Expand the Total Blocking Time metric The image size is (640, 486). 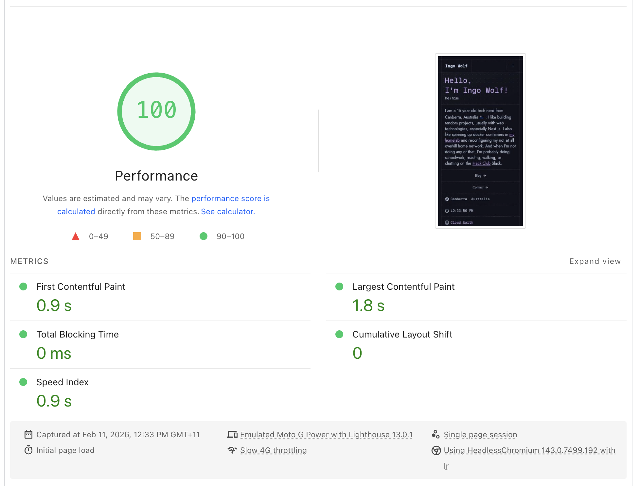(x=77, y=334)
